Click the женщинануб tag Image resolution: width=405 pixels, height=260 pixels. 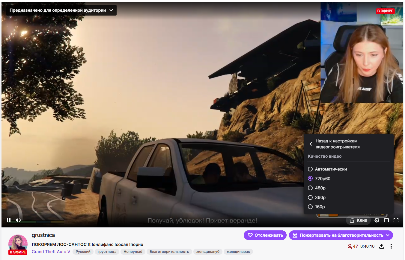(x=207, y=252)
